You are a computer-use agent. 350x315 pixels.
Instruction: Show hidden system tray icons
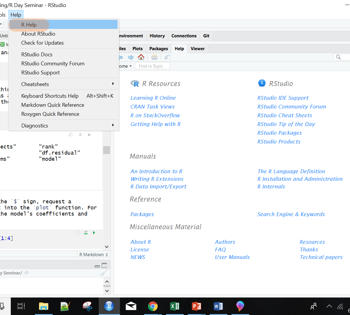pos(329,306)
